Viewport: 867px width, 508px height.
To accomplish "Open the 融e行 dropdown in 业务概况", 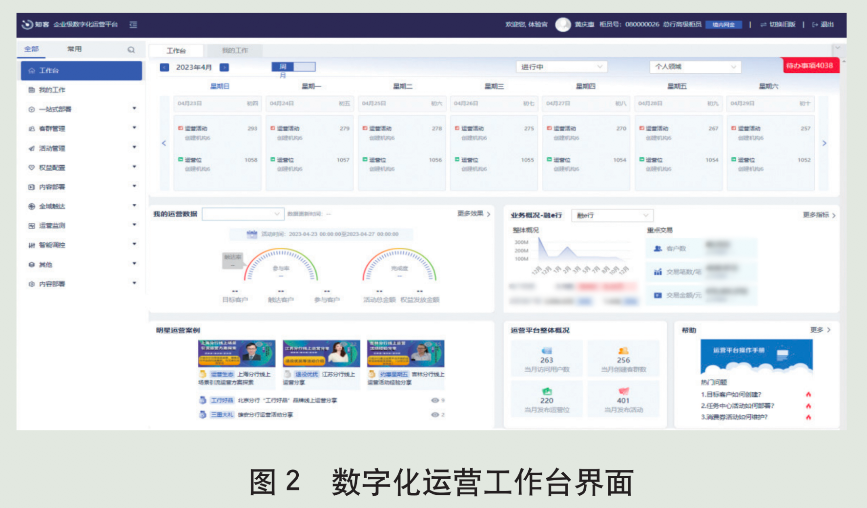I will (x=612, y=215).
